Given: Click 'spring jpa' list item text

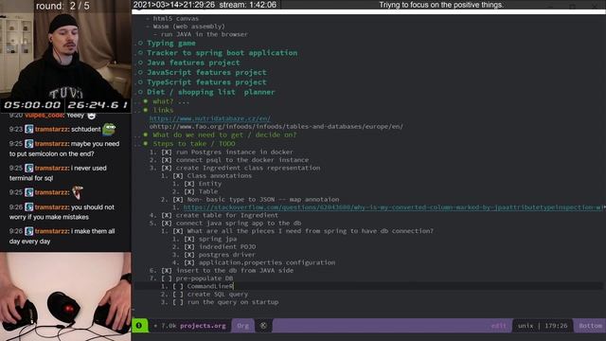Looking at the screenshot, I should [218, 239].
